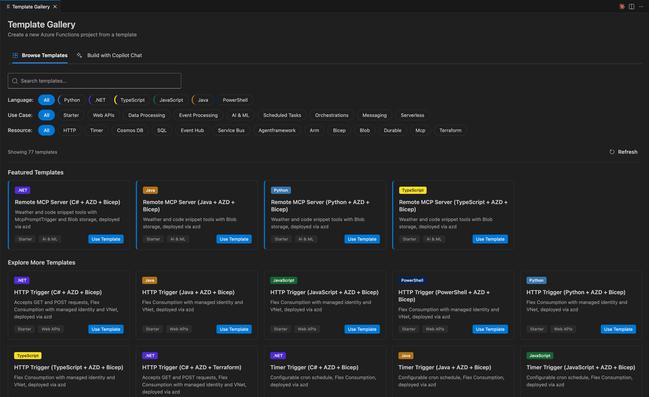Use Template for Remote MCP Server Python
The height and width of the screenshot is (397, 649).
click(362, 239)
